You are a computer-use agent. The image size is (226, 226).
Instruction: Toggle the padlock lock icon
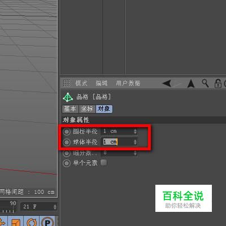click(218, 84)
